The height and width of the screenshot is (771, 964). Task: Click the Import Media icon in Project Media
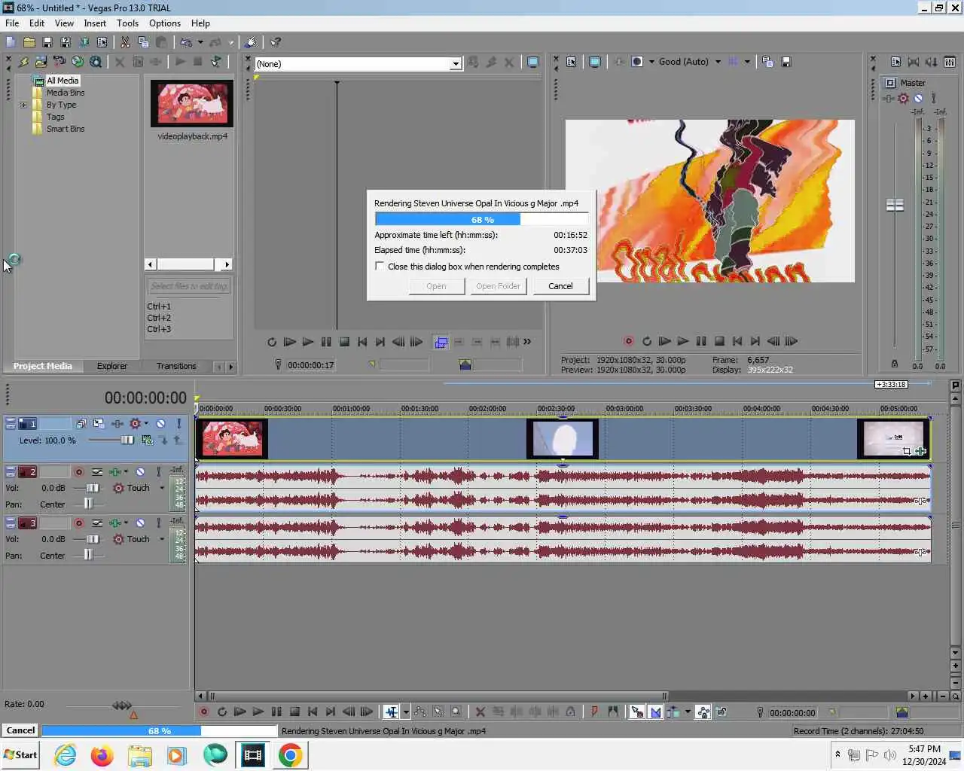(x=41, y=62)
